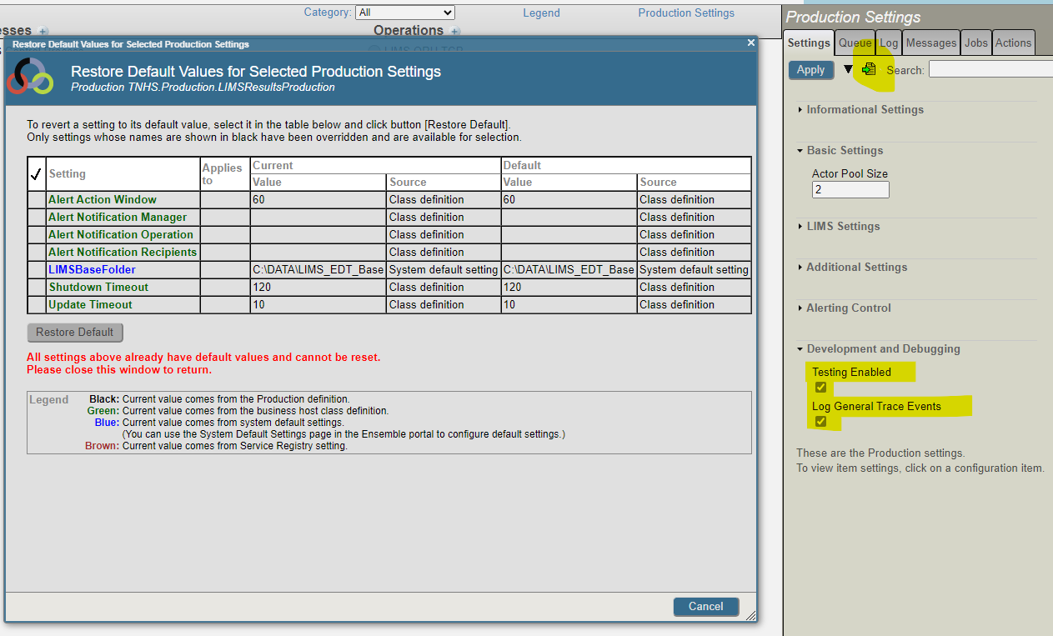Select the Alert Notification Manager setting
1053x636 pixels.
118,217
